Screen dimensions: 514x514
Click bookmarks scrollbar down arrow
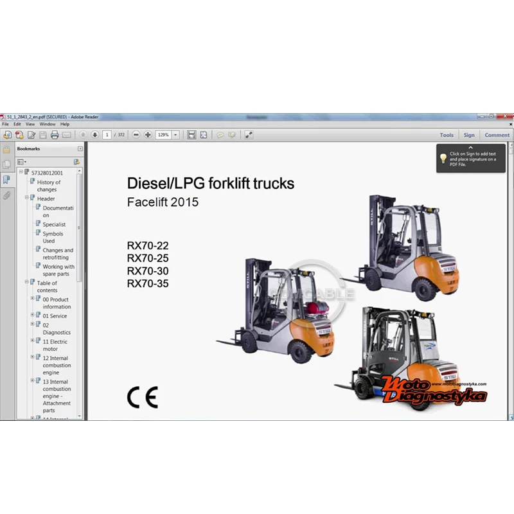tap(80, 416)
